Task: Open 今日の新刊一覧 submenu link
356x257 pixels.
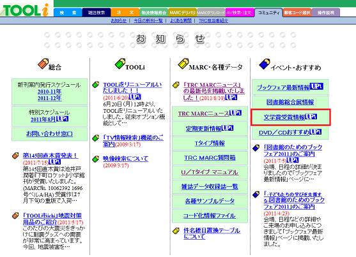Action: [x=148, y=20]
